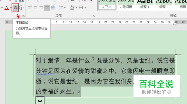Click the borders grid icon
The image size is (187, 104).
pos(81,8)
